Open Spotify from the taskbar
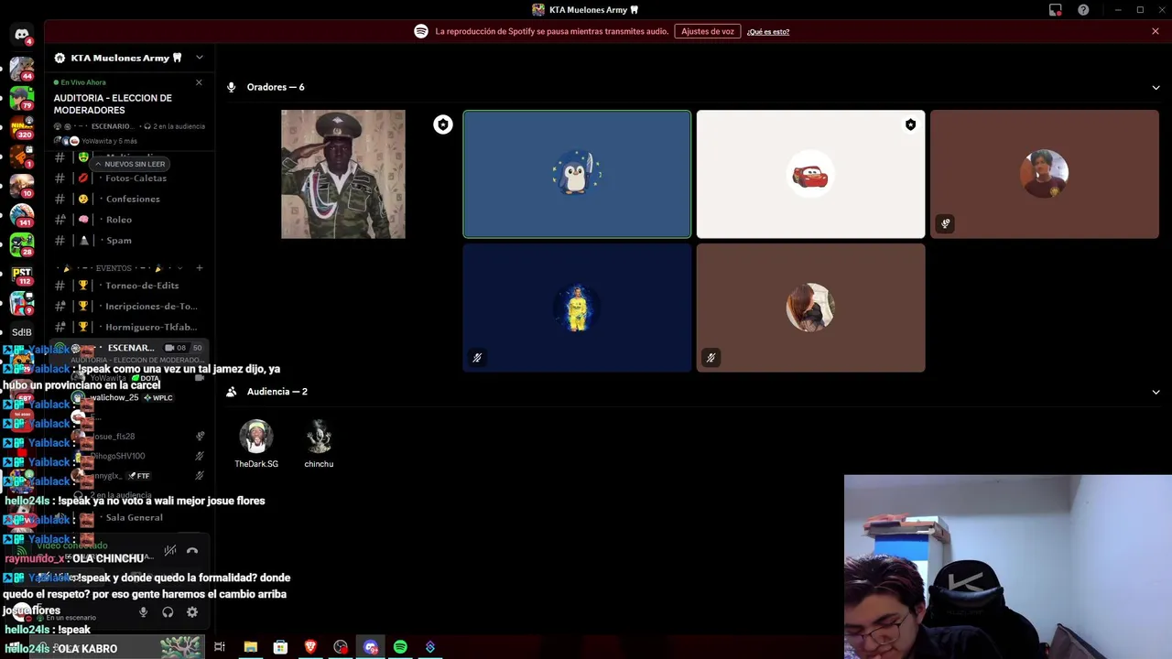Viewport: 1172px width, 659px height. pos(400,647)
